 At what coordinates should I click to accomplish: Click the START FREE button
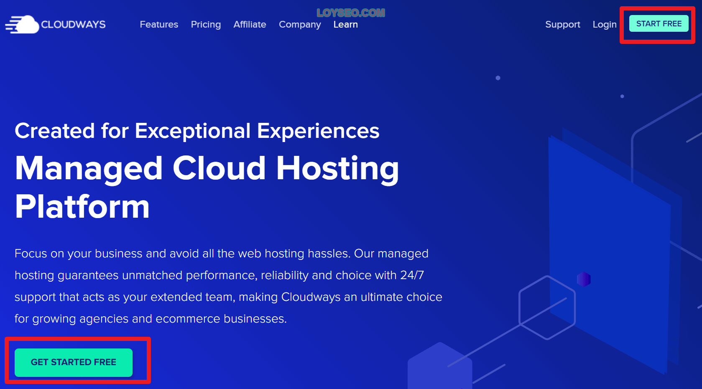click(659, 23)
